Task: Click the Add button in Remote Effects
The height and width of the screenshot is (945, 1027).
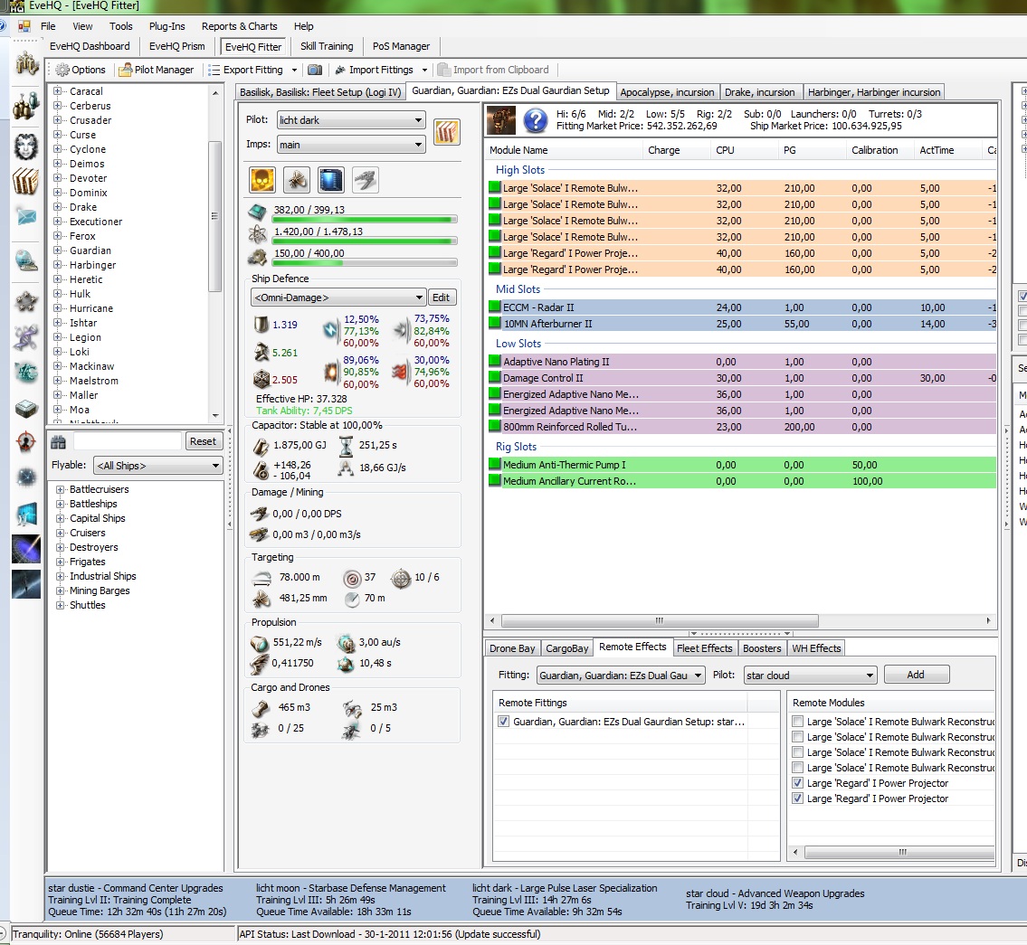Action: point(916,674)
